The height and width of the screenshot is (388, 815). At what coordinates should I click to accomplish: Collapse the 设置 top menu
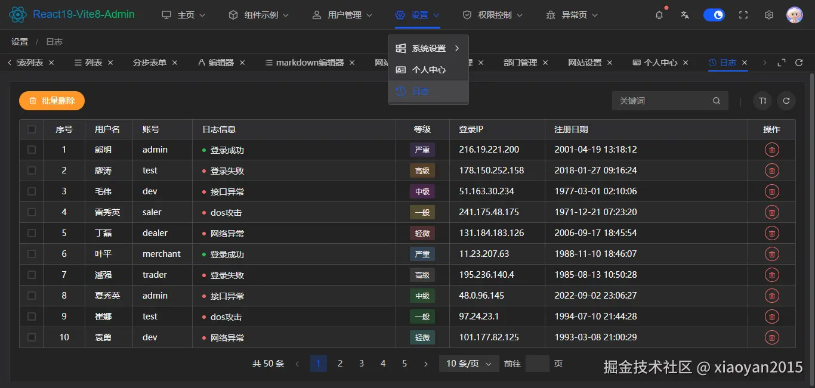tap(418, 15)
